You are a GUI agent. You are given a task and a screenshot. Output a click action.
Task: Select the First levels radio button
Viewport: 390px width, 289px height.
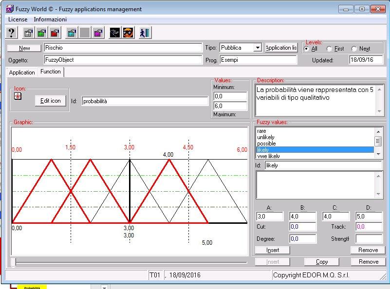(329, 49)
